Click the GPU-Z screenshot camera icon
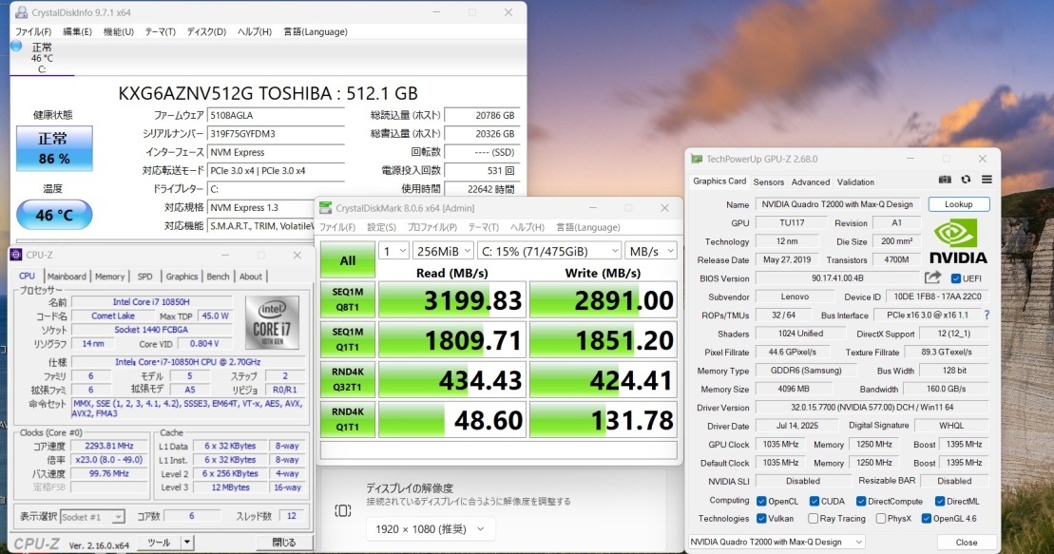 tap(945, 180)
